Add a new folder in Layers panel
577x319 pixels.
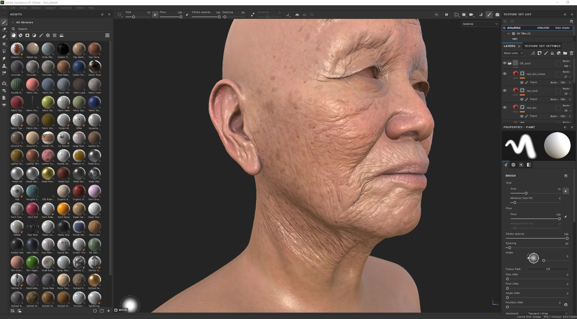point(565,53)
